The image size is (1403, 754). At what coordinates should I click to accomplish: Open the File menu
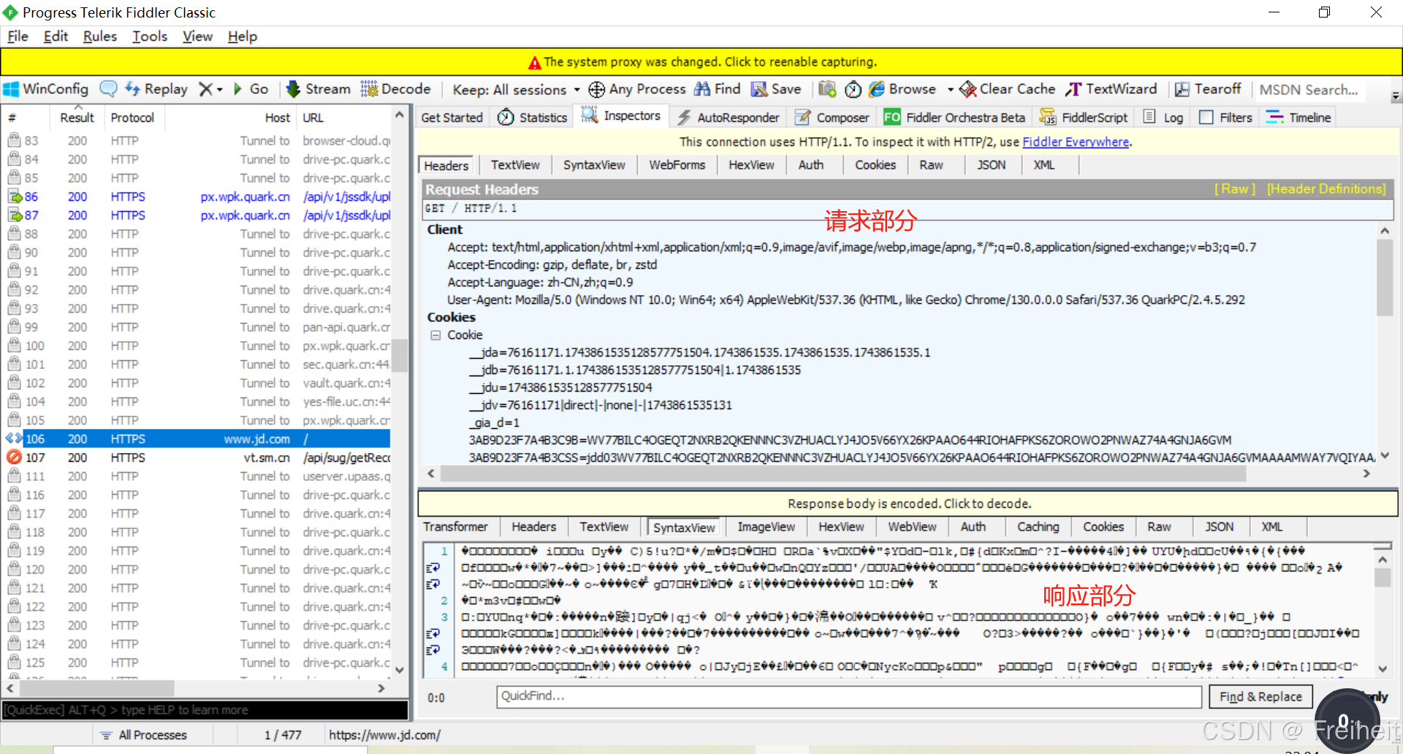tap(18, 37)
